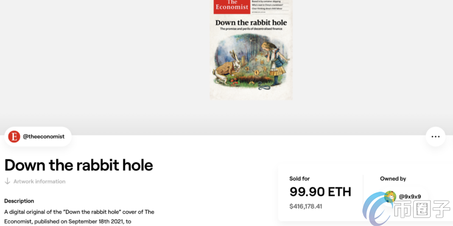The width and height of the screenshot is (453, 226).
Task: Click the Sold for label
Action: tap(300, 179)
